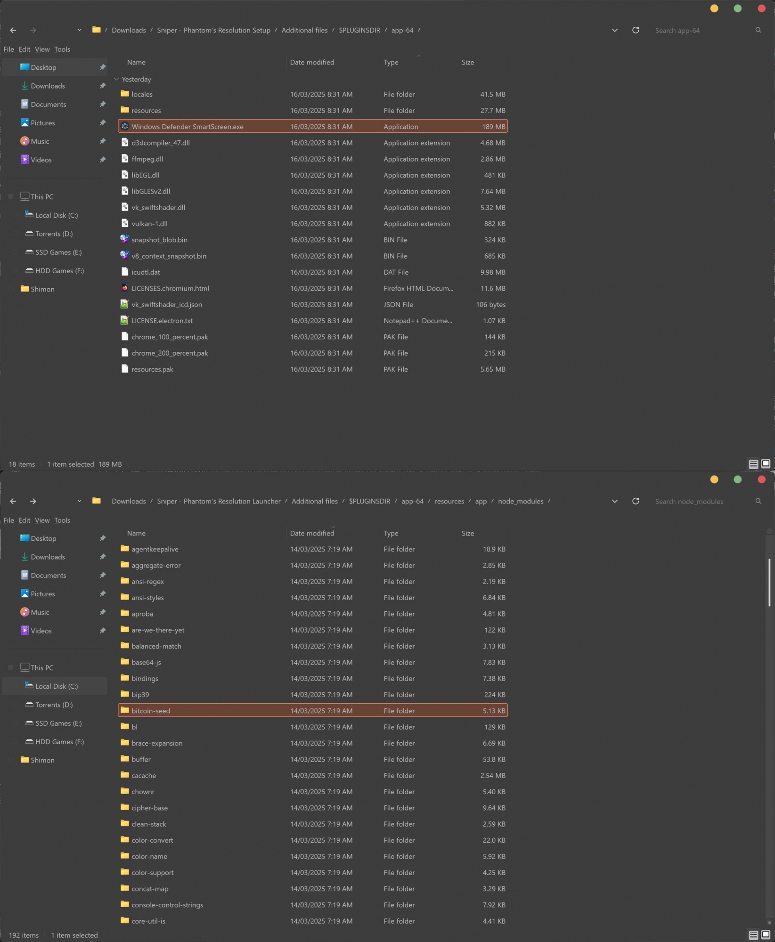The height and width of the screenshot is (942, 775).
Task: Click the search magnifier icon beside 'Search app-64'
Action: pos(758,30)
